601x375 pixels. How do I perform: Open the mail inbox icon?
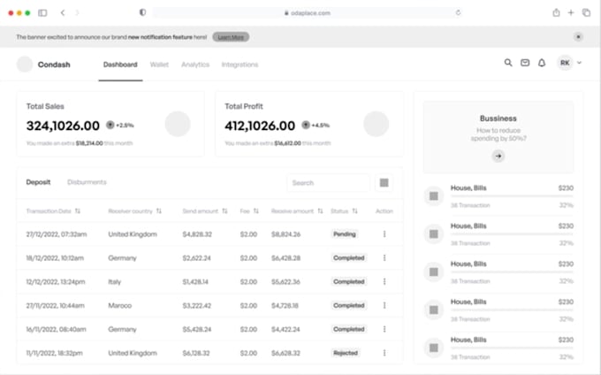[525, 63]
